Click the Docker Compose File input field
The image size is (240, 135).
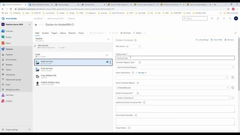point(172,98)
